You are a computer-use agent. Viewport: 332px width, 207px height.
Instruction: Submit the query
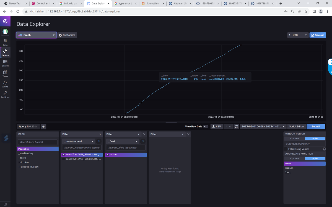click(316, 126)
